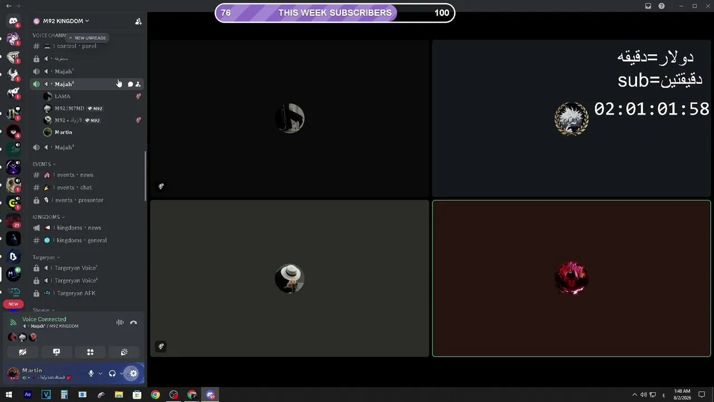
Task: Open After Effects from the taskbar
Action: tap(28, 395)
